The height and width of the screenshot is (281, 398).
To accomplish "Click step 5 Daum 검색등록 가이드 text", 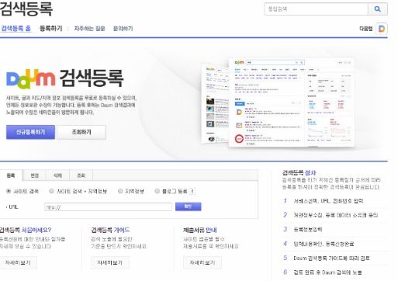I will pyautogui.click(x=331, y=258).
